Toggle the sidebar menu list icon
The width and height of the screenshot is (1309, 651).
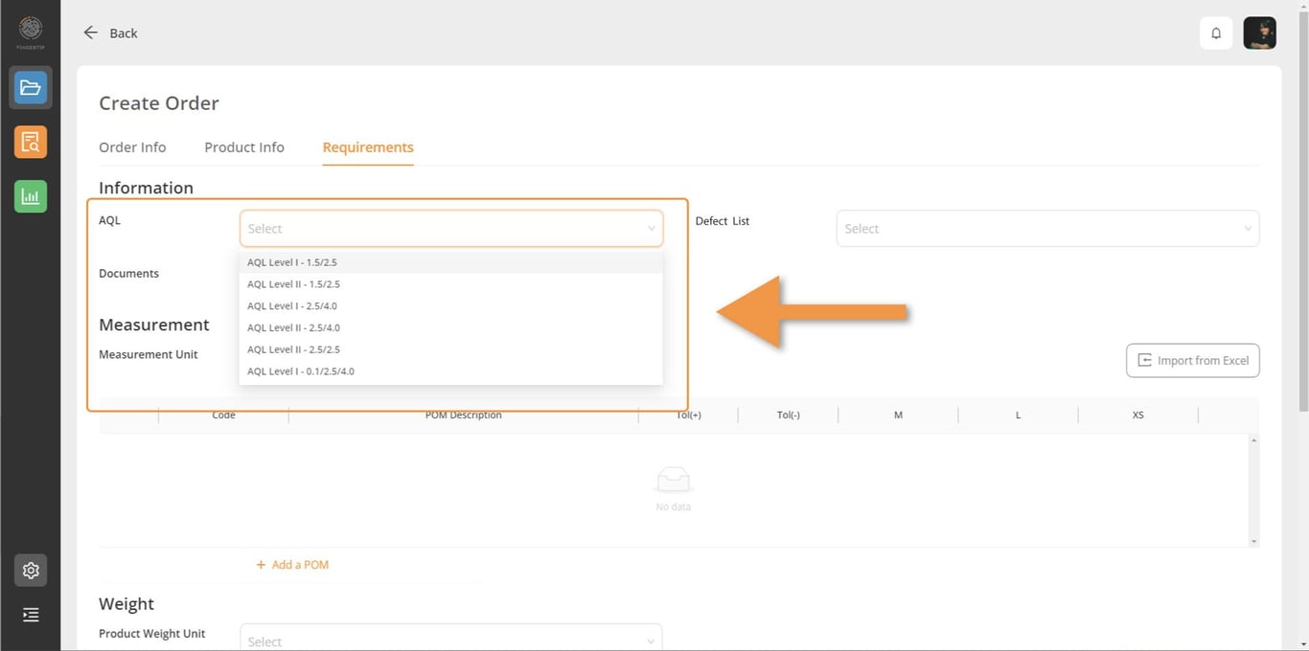click(31, 615)
